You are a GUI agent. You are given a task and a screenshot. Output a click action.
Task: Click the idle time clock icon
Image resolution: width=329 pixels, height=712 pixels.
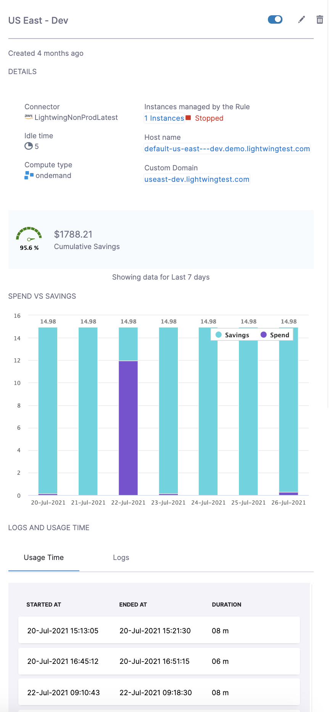tap(29, 146)
